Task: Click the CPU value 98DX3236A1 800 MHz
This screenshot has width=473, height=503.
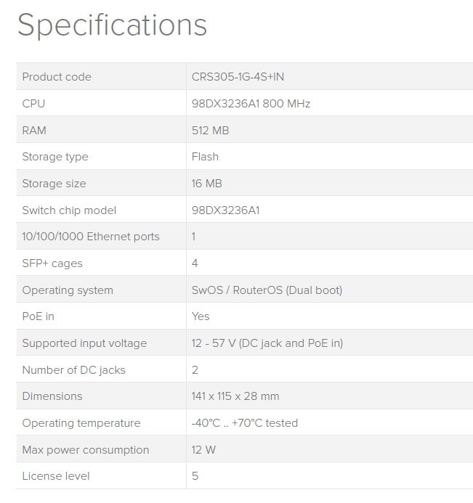Action: tap(251, 104)
